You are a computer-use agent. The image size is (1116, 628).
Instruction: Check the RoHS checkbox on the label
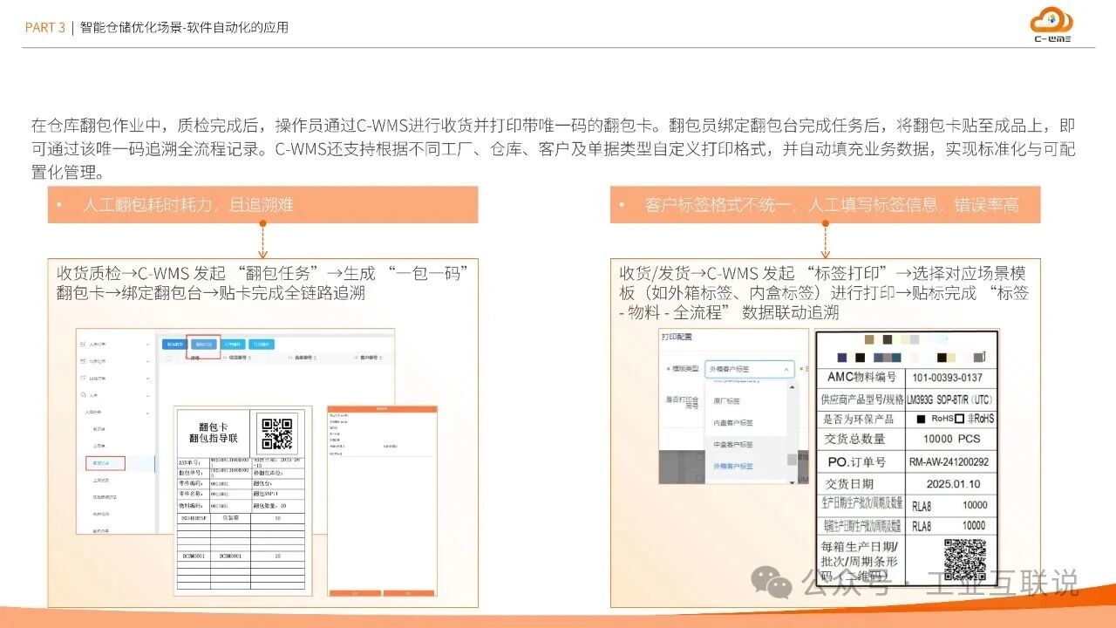[x=921, y=419]
